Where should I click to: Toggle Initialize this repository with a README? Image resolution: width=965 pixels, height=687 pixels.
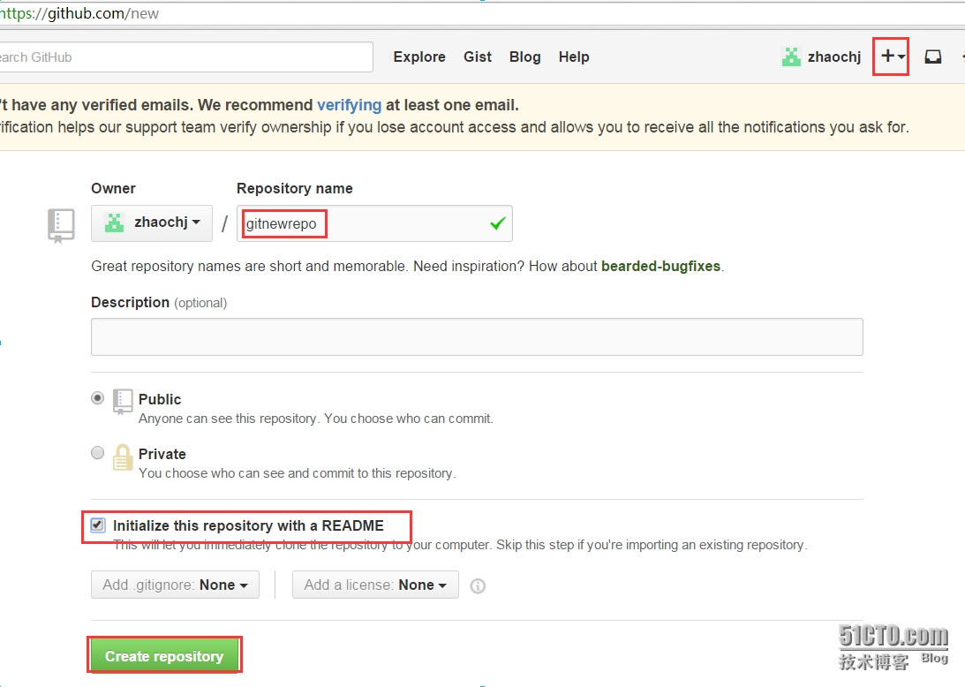pyautogui.click(x=97, y=525)
